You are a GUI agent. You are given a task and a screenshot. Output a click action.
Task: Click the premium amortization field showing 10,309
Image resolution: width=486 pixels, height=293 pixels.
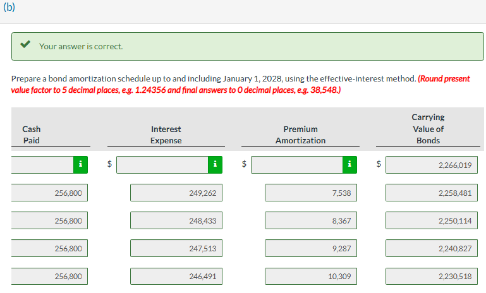point(311,276)
